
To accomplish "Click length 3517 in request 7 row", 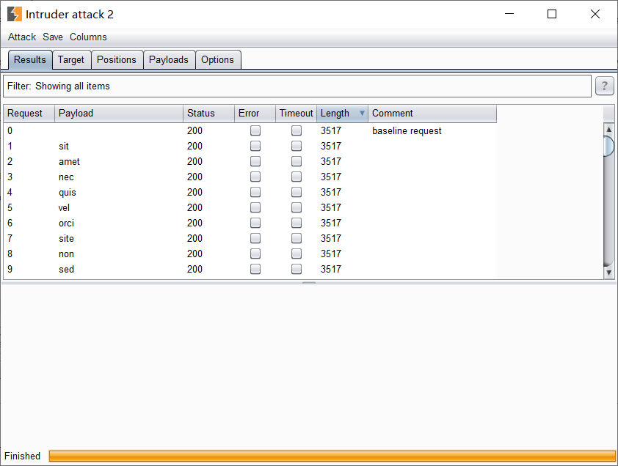I will 342,238.
